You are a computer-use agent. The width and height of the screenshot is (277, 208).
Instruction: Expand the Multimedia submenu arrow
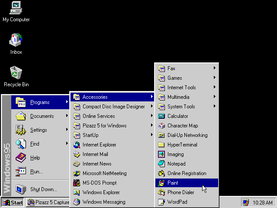pyautogui.click(x=215, y=97)
